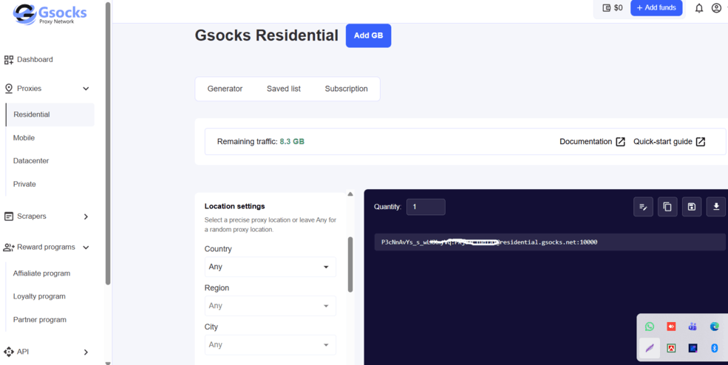This screenshot has width=728, height=365.
Task: Click the generated proxy string row
Action: tap(550, 242)
